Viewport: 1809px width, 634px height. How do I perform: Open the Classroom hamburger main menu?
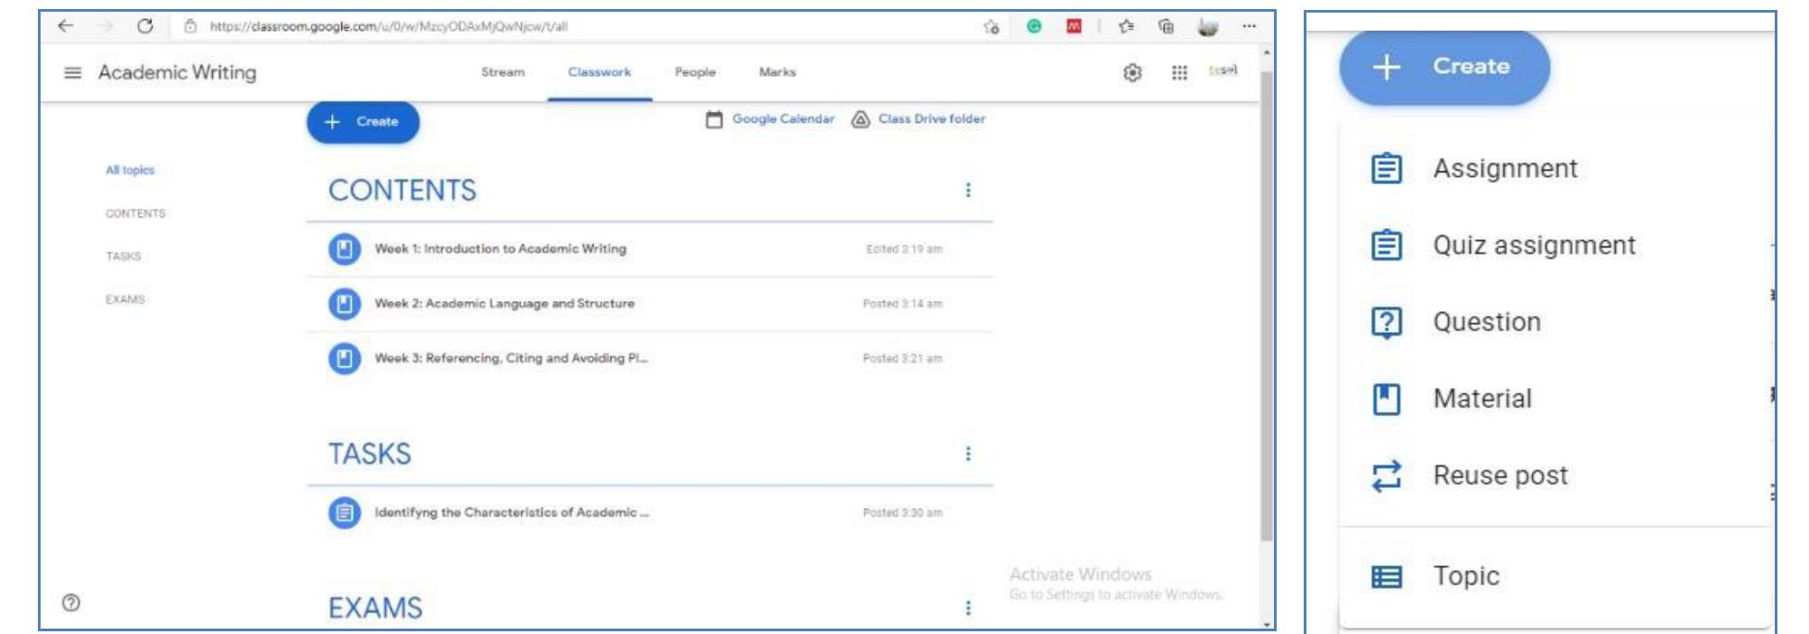point(73,72)
